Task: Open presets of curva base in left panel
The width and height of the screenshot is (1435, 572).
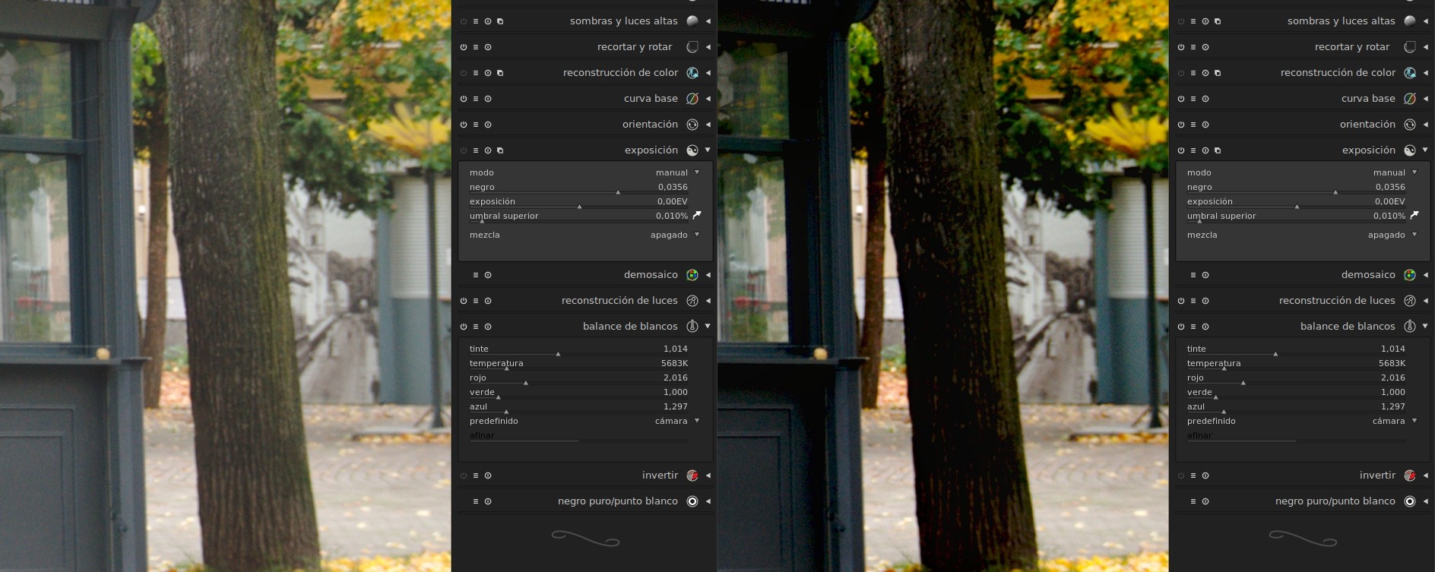Action: 476,99
